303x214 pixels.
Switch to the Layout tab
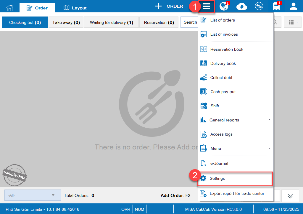75,8
